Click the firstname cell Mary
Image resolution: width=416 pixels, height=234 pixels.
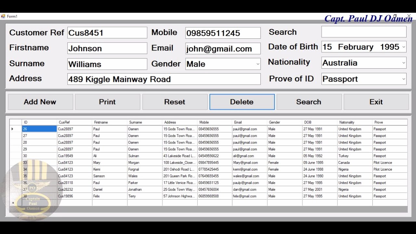point(110,162)
